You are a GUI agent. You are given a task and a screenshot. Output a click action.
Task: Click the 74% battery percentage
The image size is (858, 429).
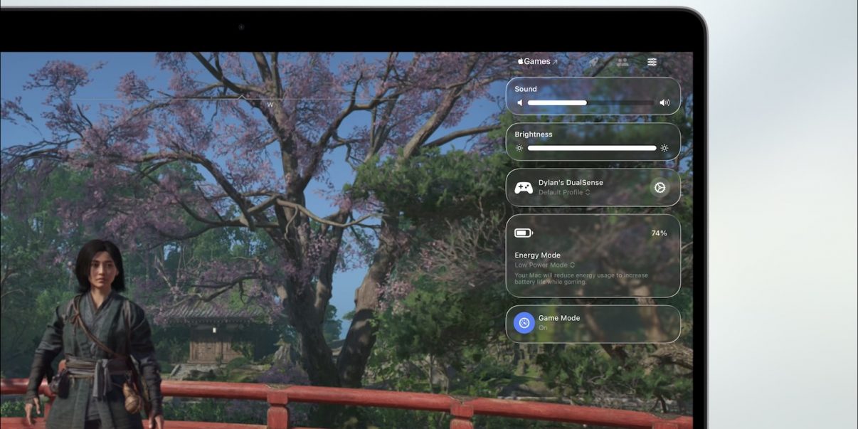(659, 233)
